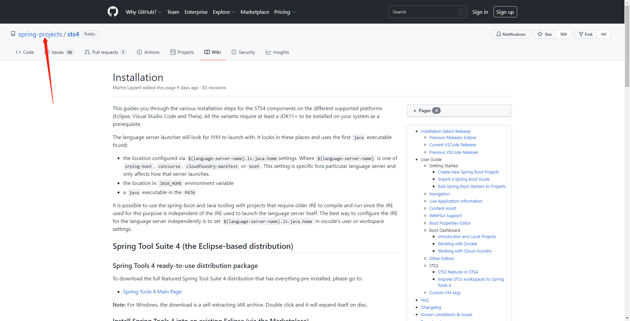The image size is (630, 321).
Task: Open the Team menu item
Action: 173,12
